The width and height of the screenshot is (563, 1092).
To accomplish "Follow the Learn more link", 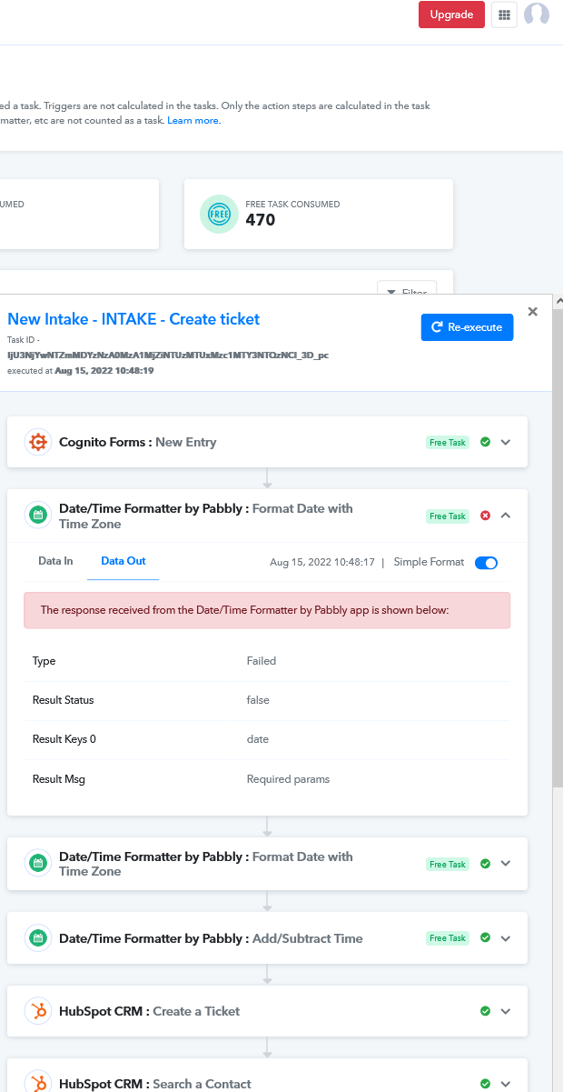I will click(193, 120).
